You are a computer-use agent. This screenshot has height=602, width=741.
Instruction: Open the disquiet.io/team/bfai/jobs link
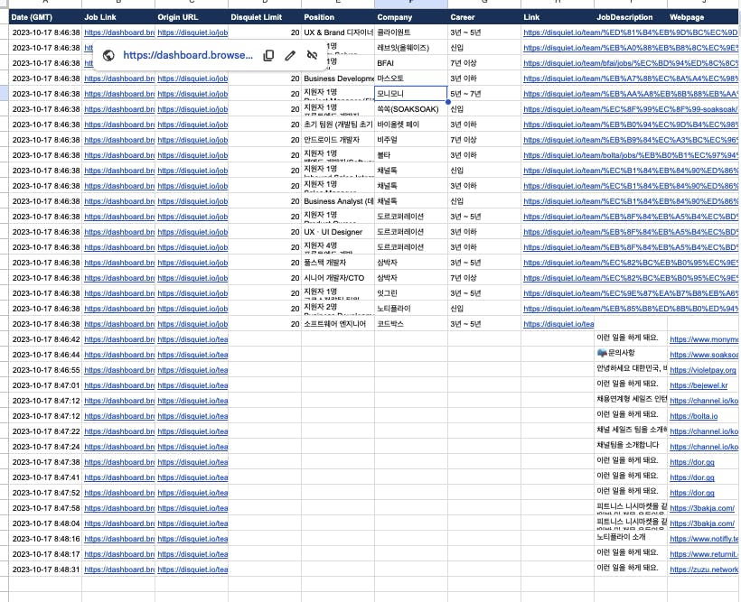(631, 63)
